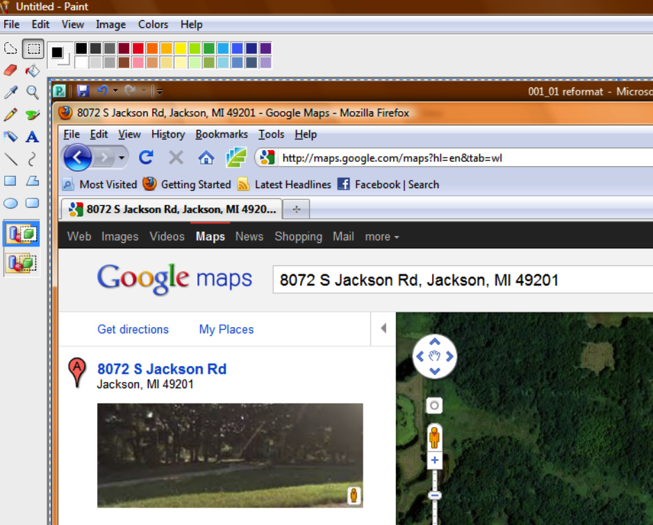Toggle Street View pegman on map zoom slider
Image resolution: width=653 pixels, height=525 pixels.
click(x=434, y=436)
